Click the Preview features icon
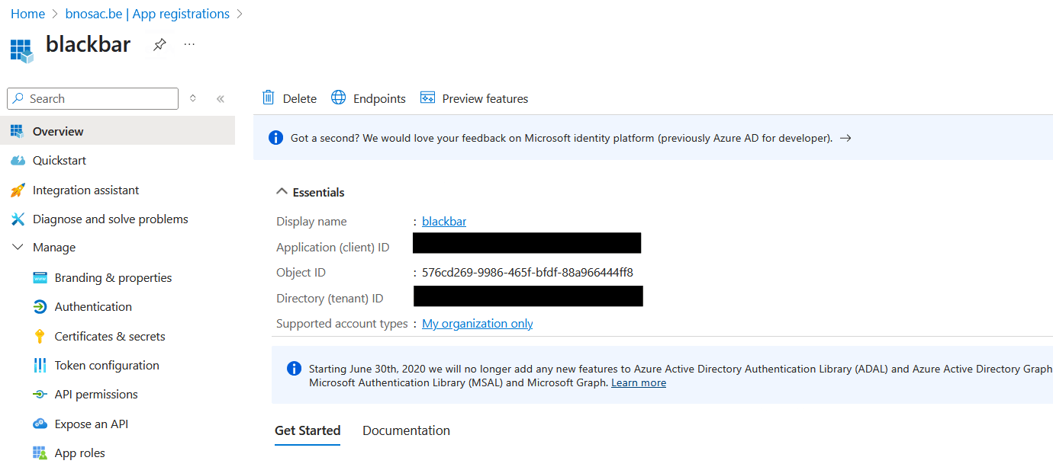This screenshot has height=467, width=1053. click(x=427, y=98)
